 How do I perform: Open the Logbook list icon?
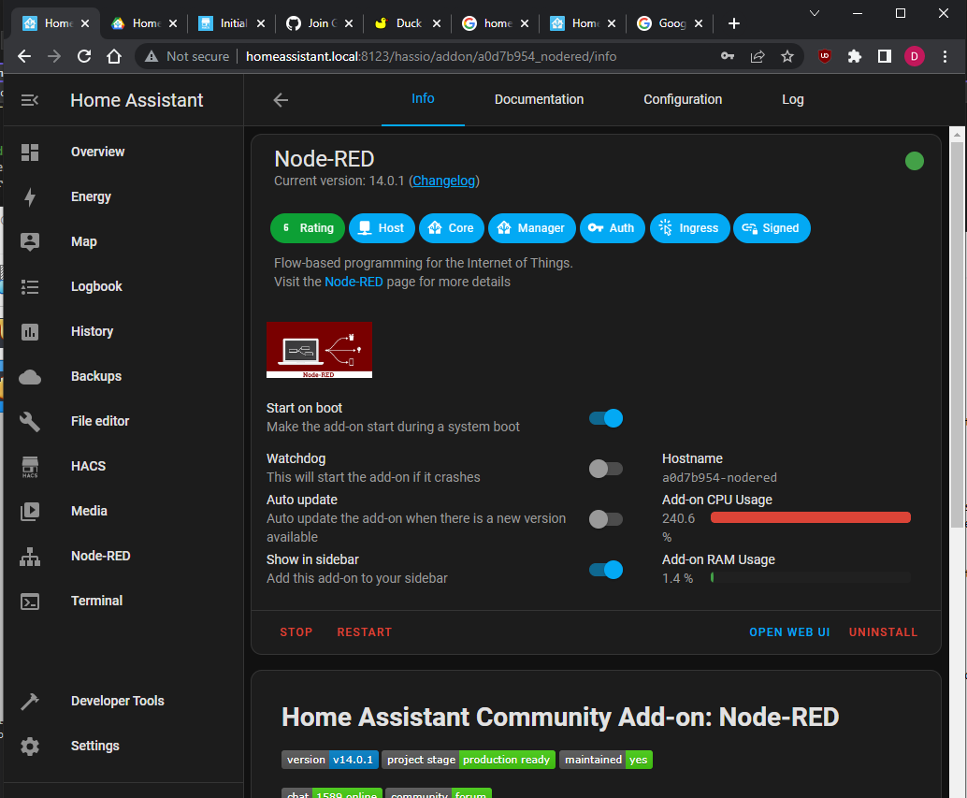coord(30,287)
